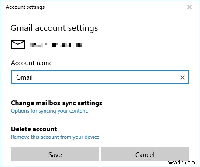Click the blurred email address text
Viewport: 200px width, 167px height.
(56, 45)
